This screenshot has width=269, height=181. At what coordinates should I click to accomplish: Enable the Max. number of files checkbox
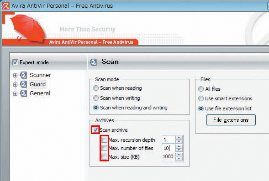(104, 148)
